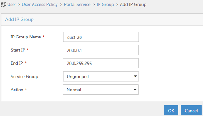Return to IP Group breadcrumb page
The width and height of the screenshot is (203, 116).
(105, 4)
